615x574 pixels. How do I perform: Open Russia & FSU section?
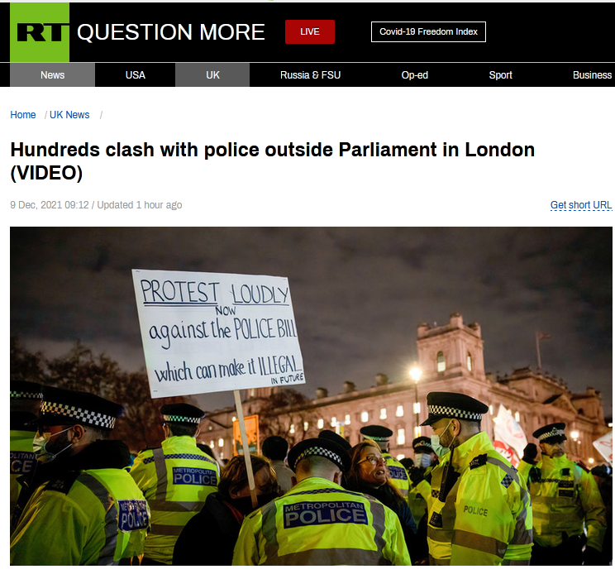[310, 75]
